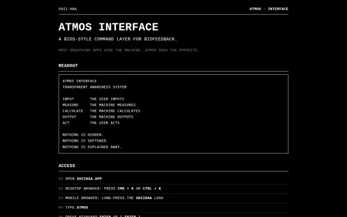Viewport: 347px width, 217px height.
Task: Select 'THE USER INPUTS' text
Action: pyautogui.click(x=107, y=99)
